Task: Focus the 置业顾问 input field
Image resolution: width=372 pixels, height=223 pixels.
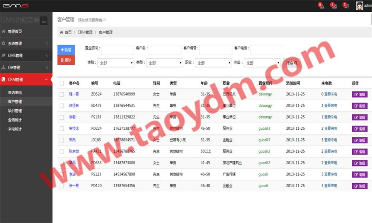Action: coord(118,50)
